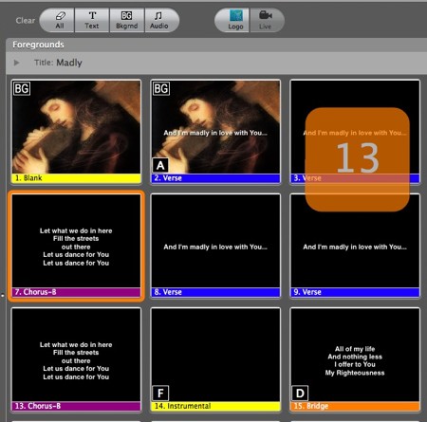Click the yellow 14. Instrumental label bar
The width and height of the screenshot is (427, 422).
click(215, 406)
